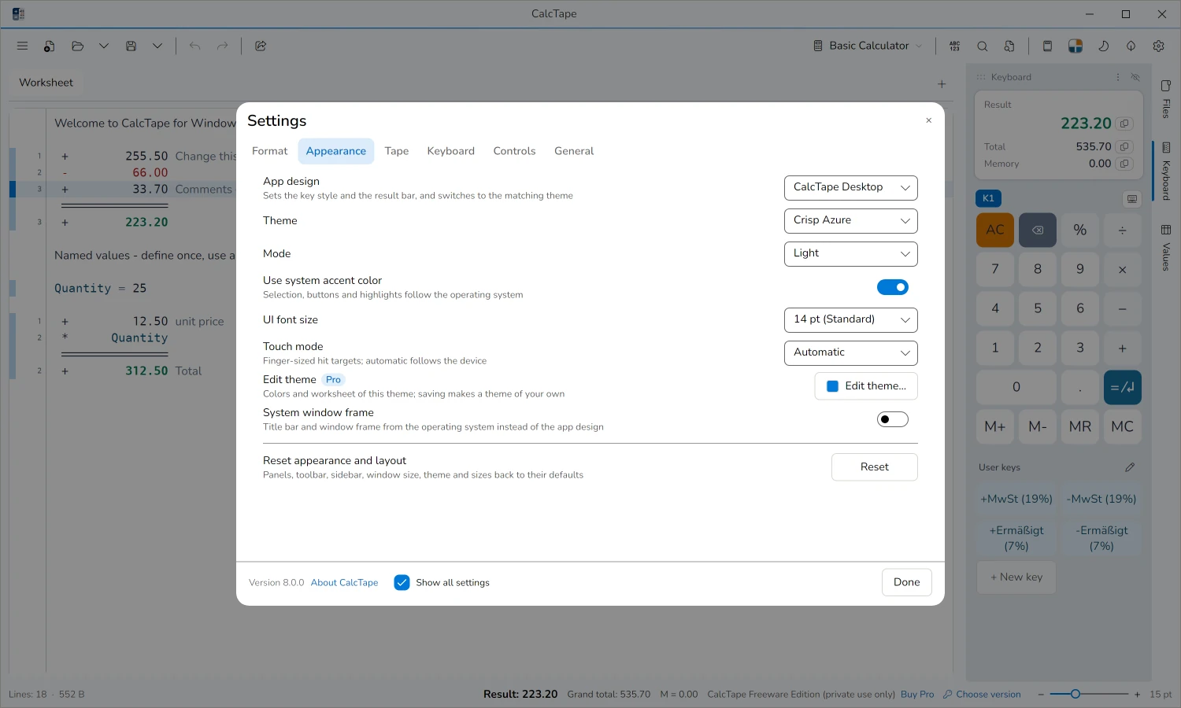Click the AC clear key
The image size is (1181, 708).
point(995,230)
